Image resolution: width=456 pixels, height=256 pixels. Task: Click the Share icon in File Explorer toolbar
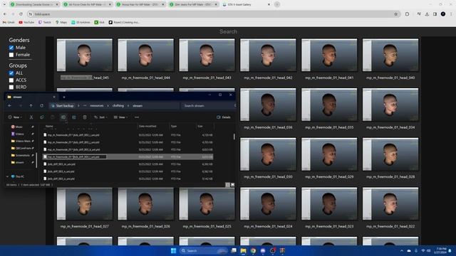click(74, 117)
